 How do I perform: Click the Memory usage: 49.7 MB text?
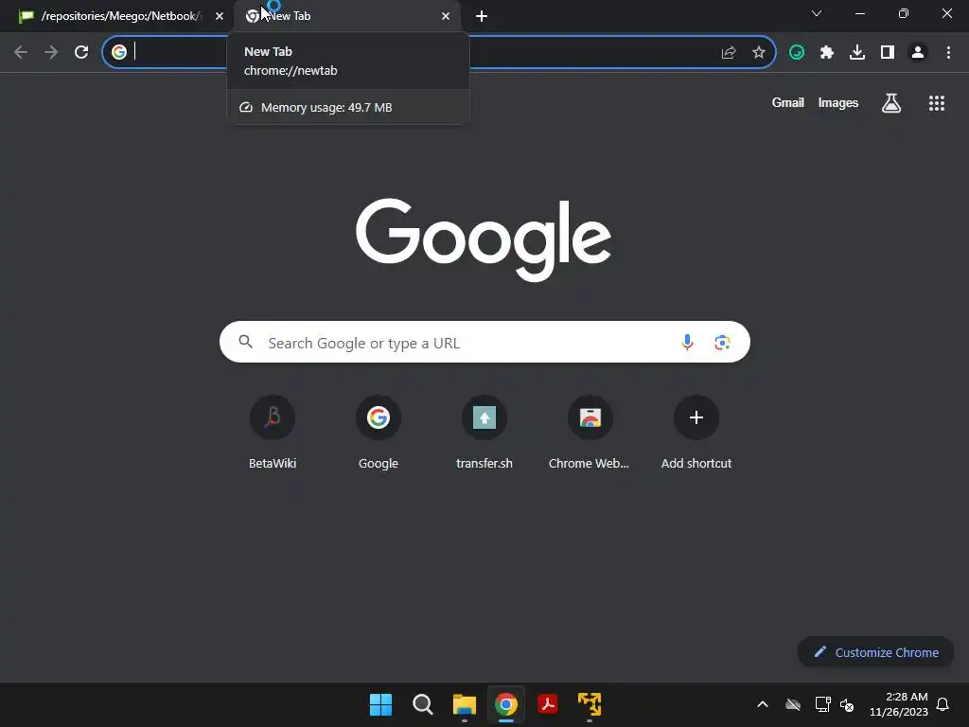click(x=326, y=108)
